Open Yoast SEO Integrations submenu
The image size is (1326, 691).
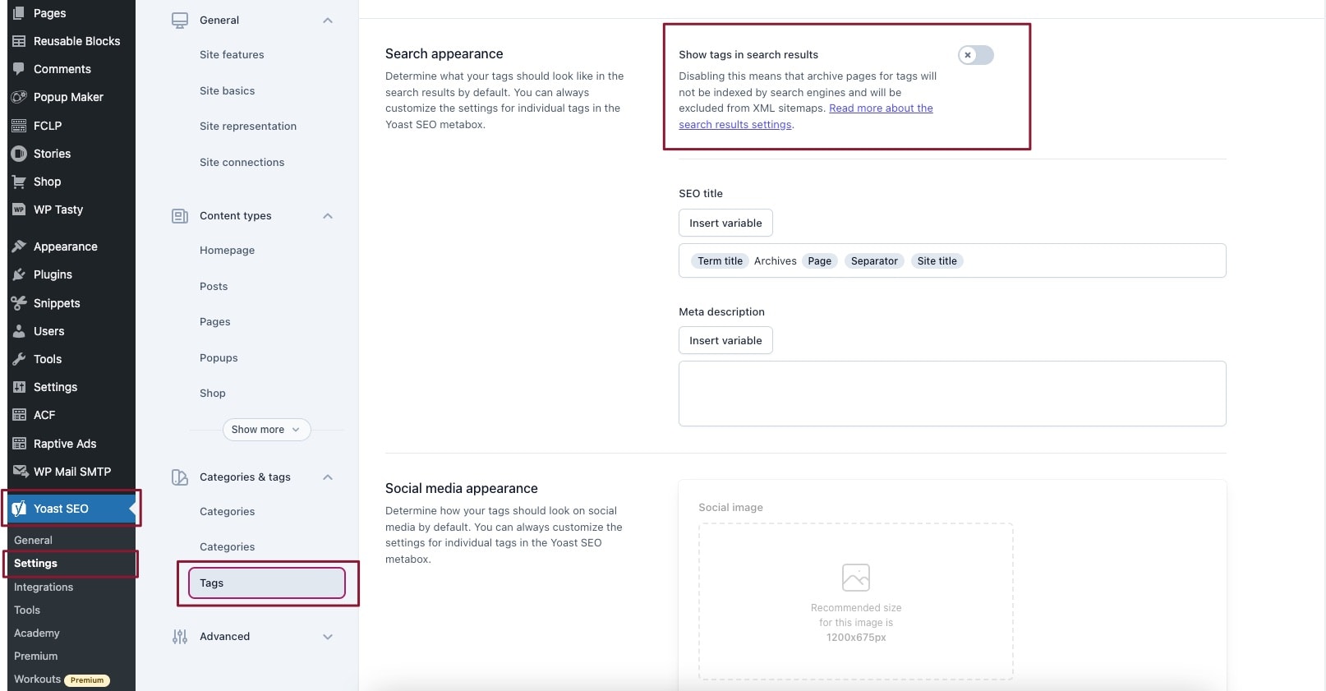(44, 587)
